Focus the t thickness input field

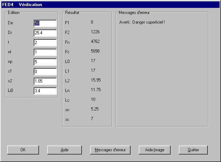point(45,43)
